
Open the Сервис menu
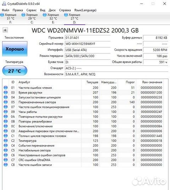pyautogui.click(x=32, y=10)
